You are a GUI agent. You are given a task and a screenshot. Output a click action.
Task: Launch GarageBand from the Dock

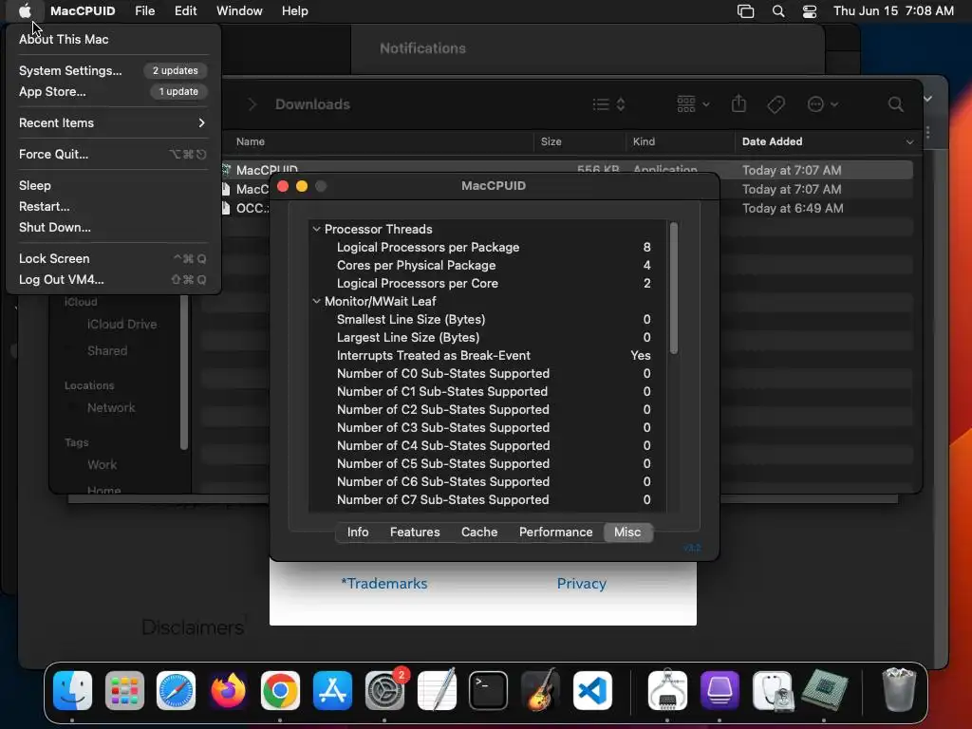[x=540, y=690]
